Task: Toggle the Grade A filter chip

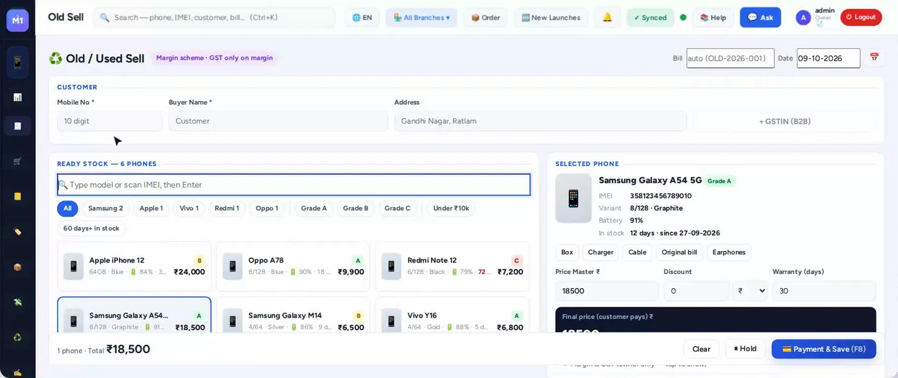Action: pos(314,209)
